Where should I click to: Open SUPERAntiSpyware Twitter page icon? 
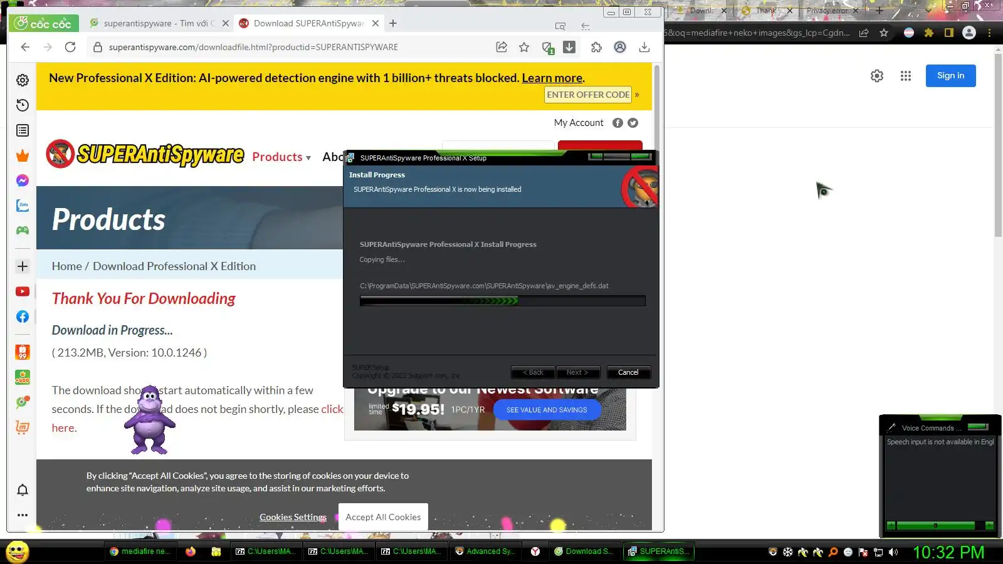633,123
